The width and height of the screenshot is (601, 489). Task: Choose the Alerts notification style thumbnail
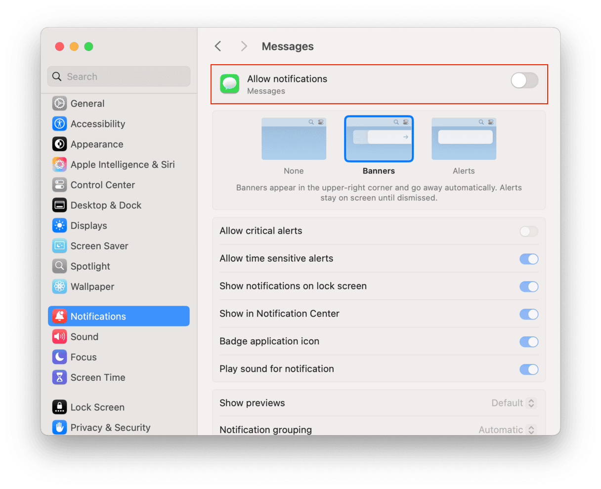[464, 139]
